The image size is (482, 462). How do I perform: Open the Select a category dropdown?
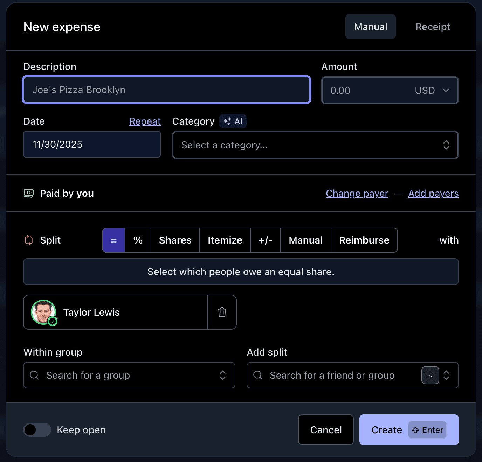tap(315, 145)
